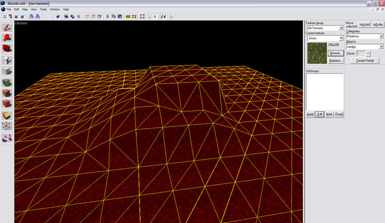This screenshot has height=223, width=385.
Task: Click the Grass texture preview thumbnail
Action: point(317,53)
